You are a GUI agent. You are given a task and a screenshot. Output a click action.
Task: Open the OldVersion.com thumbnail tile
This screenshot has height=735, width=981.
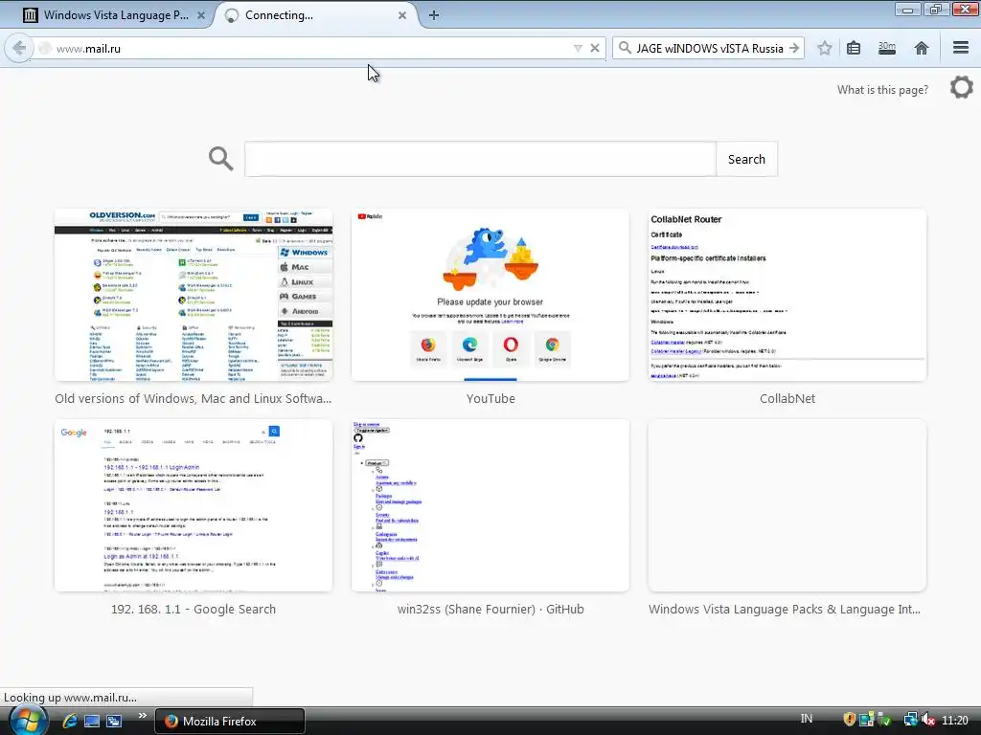click(x=194, y=295)
